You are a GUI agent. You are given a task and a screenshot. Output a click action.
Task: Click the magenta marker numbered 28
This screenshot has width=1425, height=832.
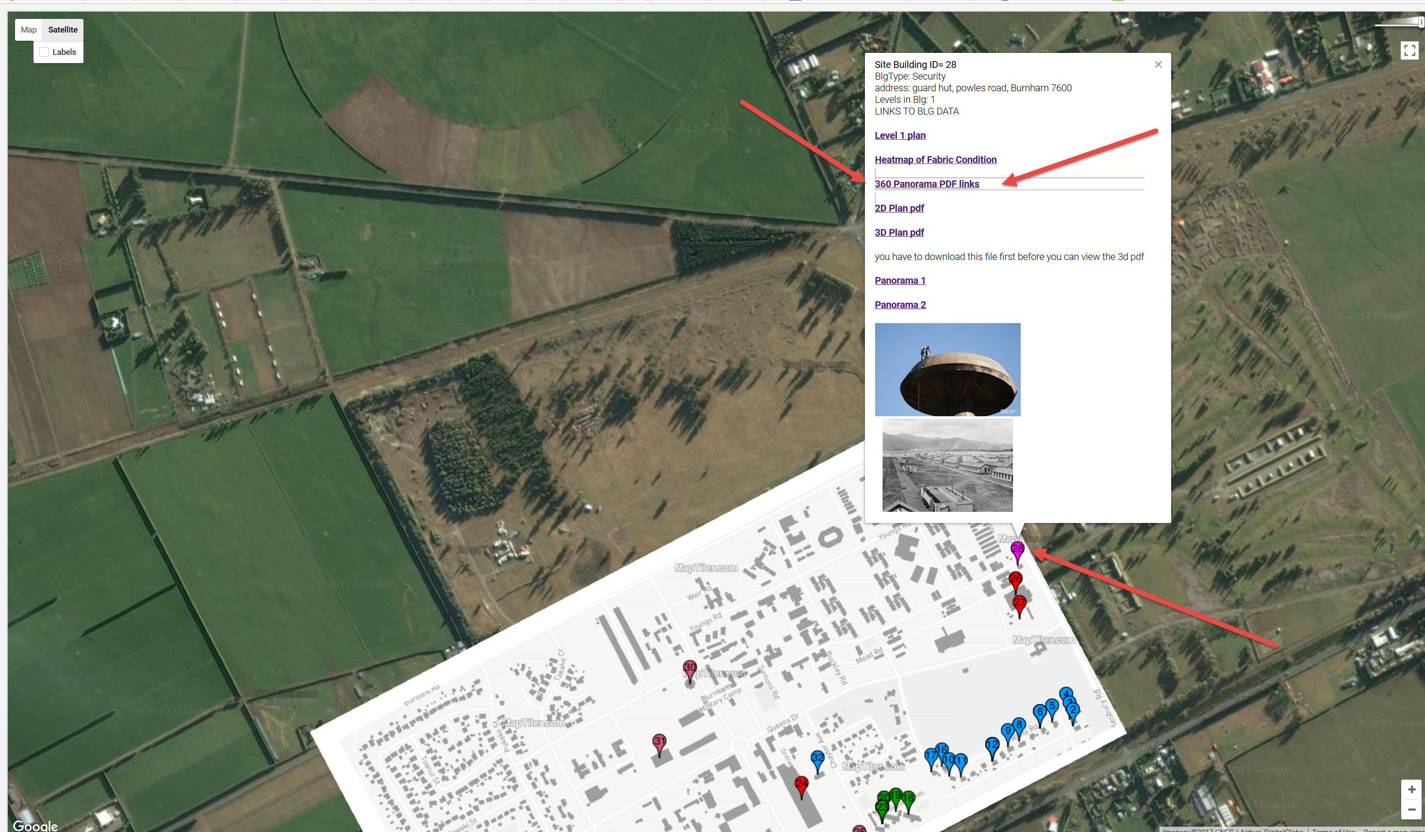1017,549
